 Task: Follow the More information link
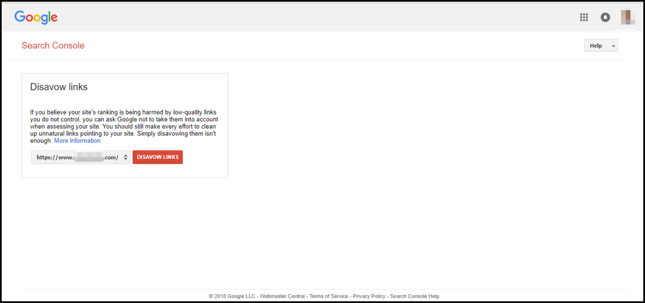click(78, 140)
